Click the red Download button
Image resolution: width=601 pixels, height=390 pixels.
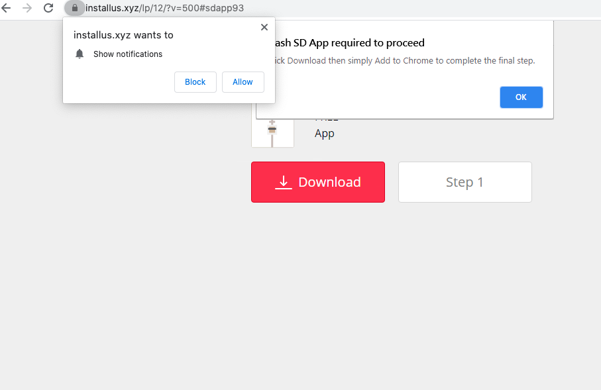317,182
